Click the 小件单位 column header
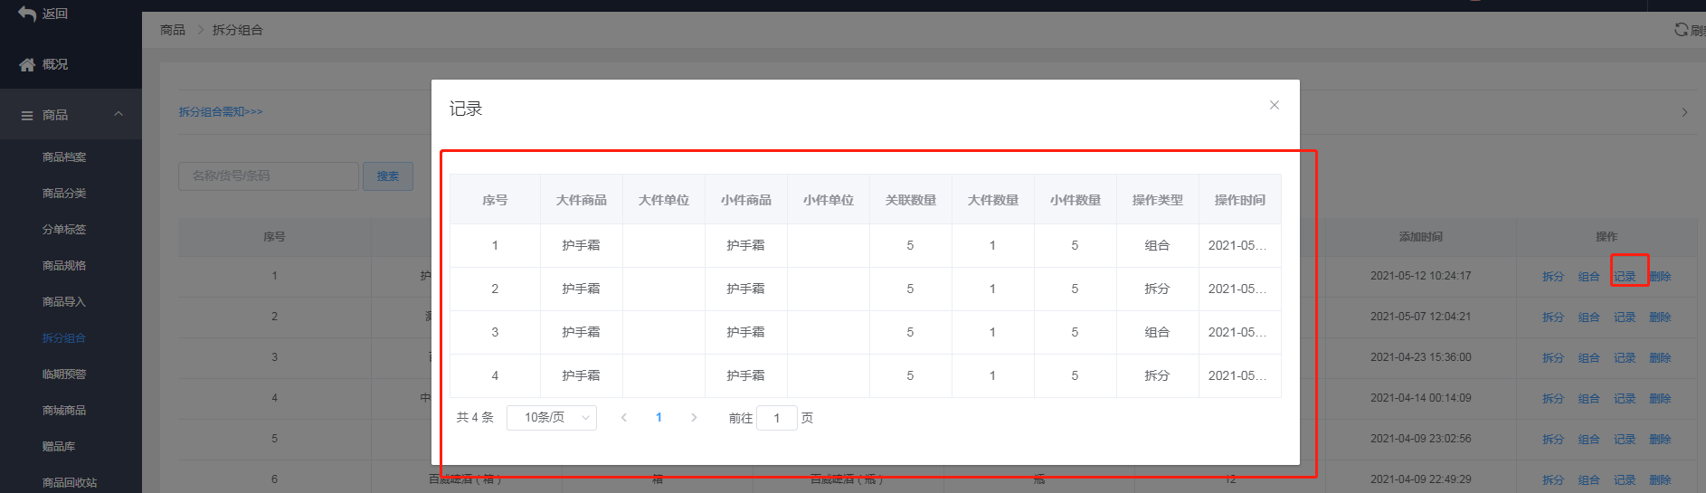Viewport: 1706px width, 493px height. click(x=829, y=200)
